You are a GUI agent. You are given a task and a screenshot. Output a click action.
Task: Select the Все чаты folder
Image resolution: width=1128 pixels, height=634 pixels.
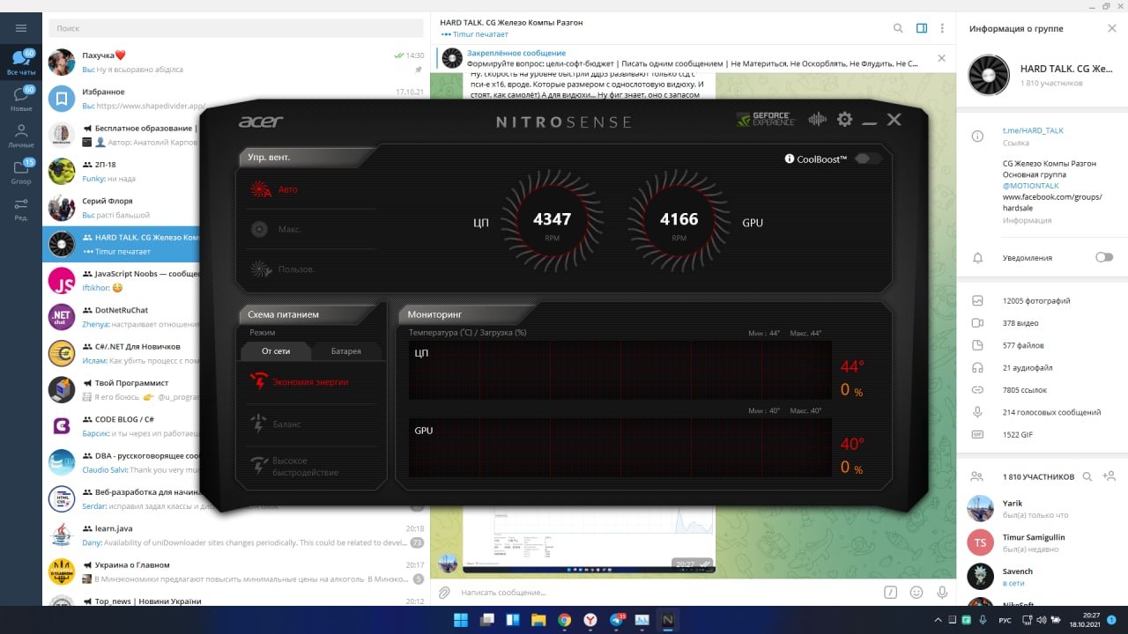pyautogui.click(x=21, y=63)
